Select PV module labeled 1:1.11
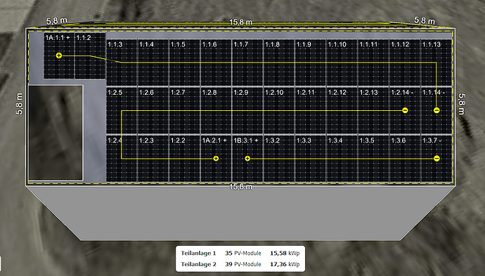Image resolution: width=485 pixels, height=276 pixels. [x=373, y=63]
